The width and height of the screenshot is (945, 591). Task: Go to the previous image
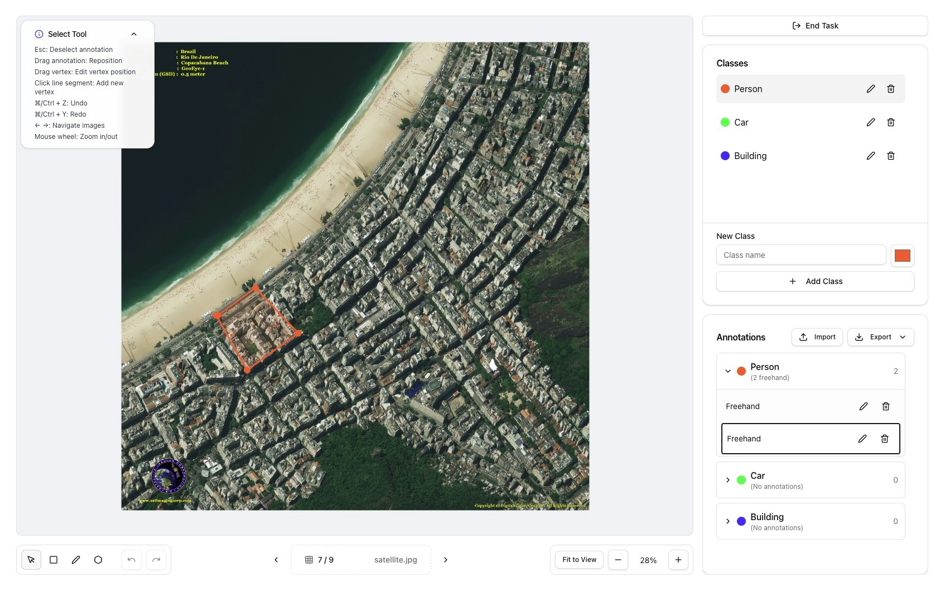276,560
